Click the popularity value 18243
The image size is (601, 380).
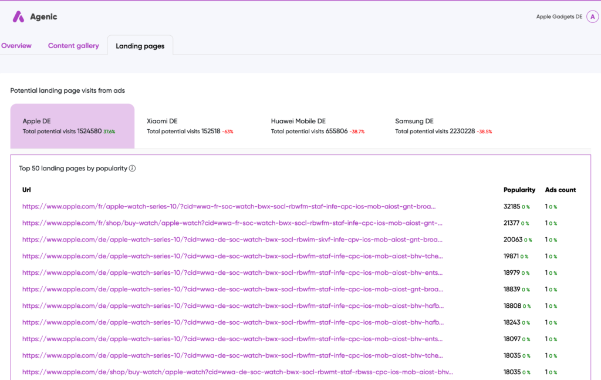point(512,322)
